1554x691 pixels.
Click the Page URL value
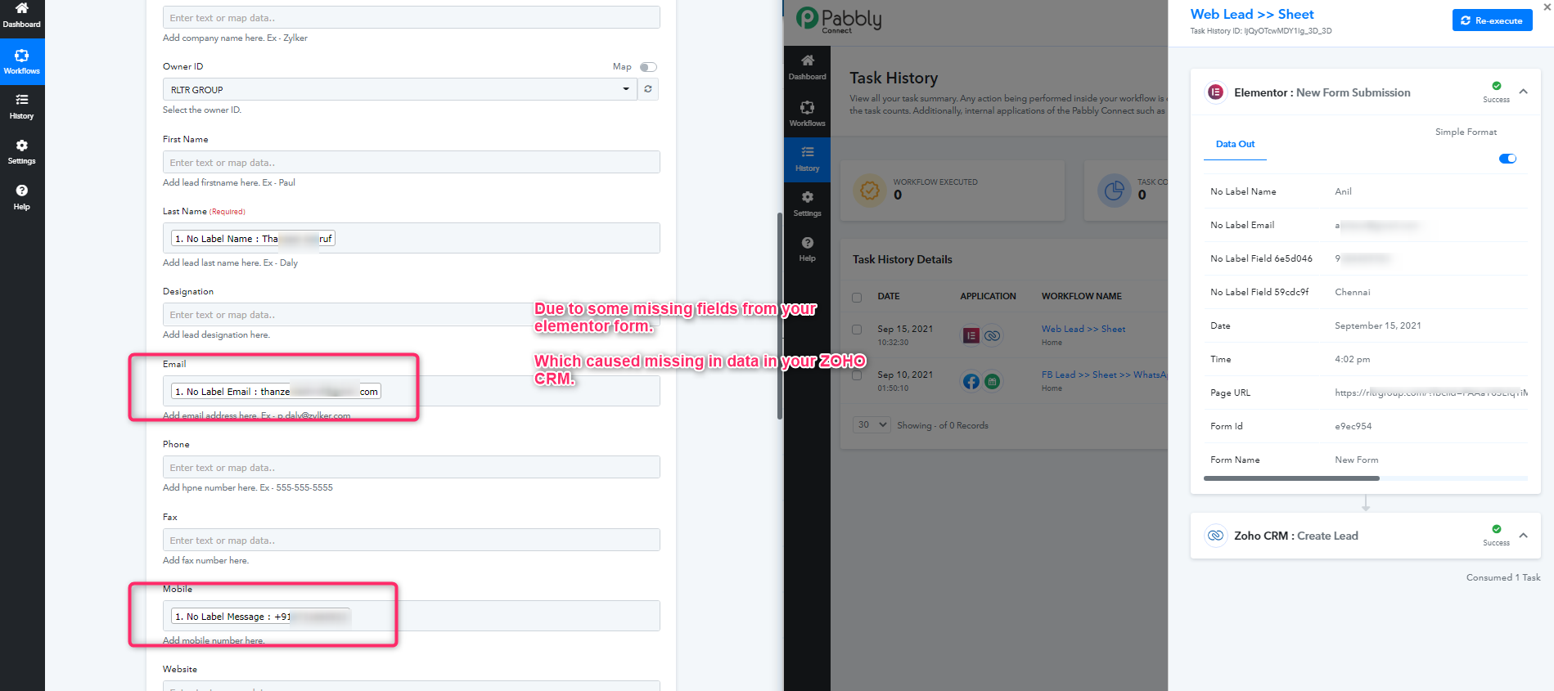pyautogui.click(x=1431, y=393)
